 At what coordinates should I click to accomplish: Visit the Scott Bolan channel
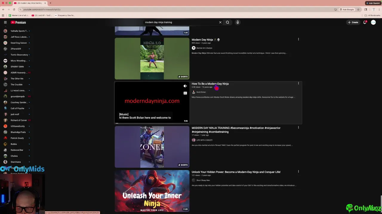pos(201,92)
